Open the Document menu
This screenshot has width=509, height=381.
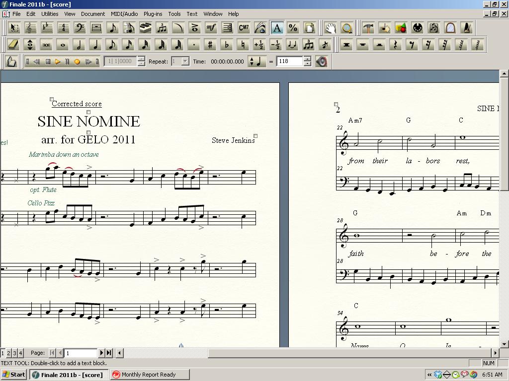click(93, 14)
